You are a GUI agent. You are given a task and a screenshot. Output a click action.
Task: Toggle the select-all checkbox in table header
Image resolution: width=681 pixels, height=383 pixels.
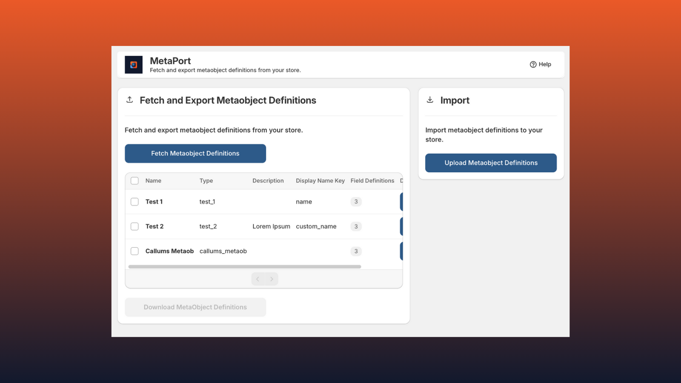tap(134, 181)
